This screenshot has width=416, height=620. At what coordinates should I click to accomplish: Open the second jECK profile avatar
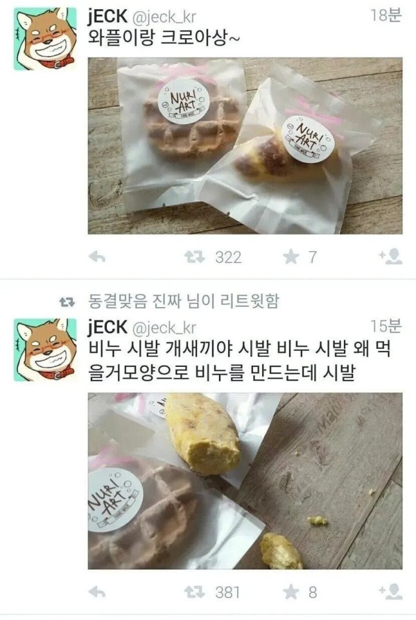pyautogui.click(x=45, y=350)
